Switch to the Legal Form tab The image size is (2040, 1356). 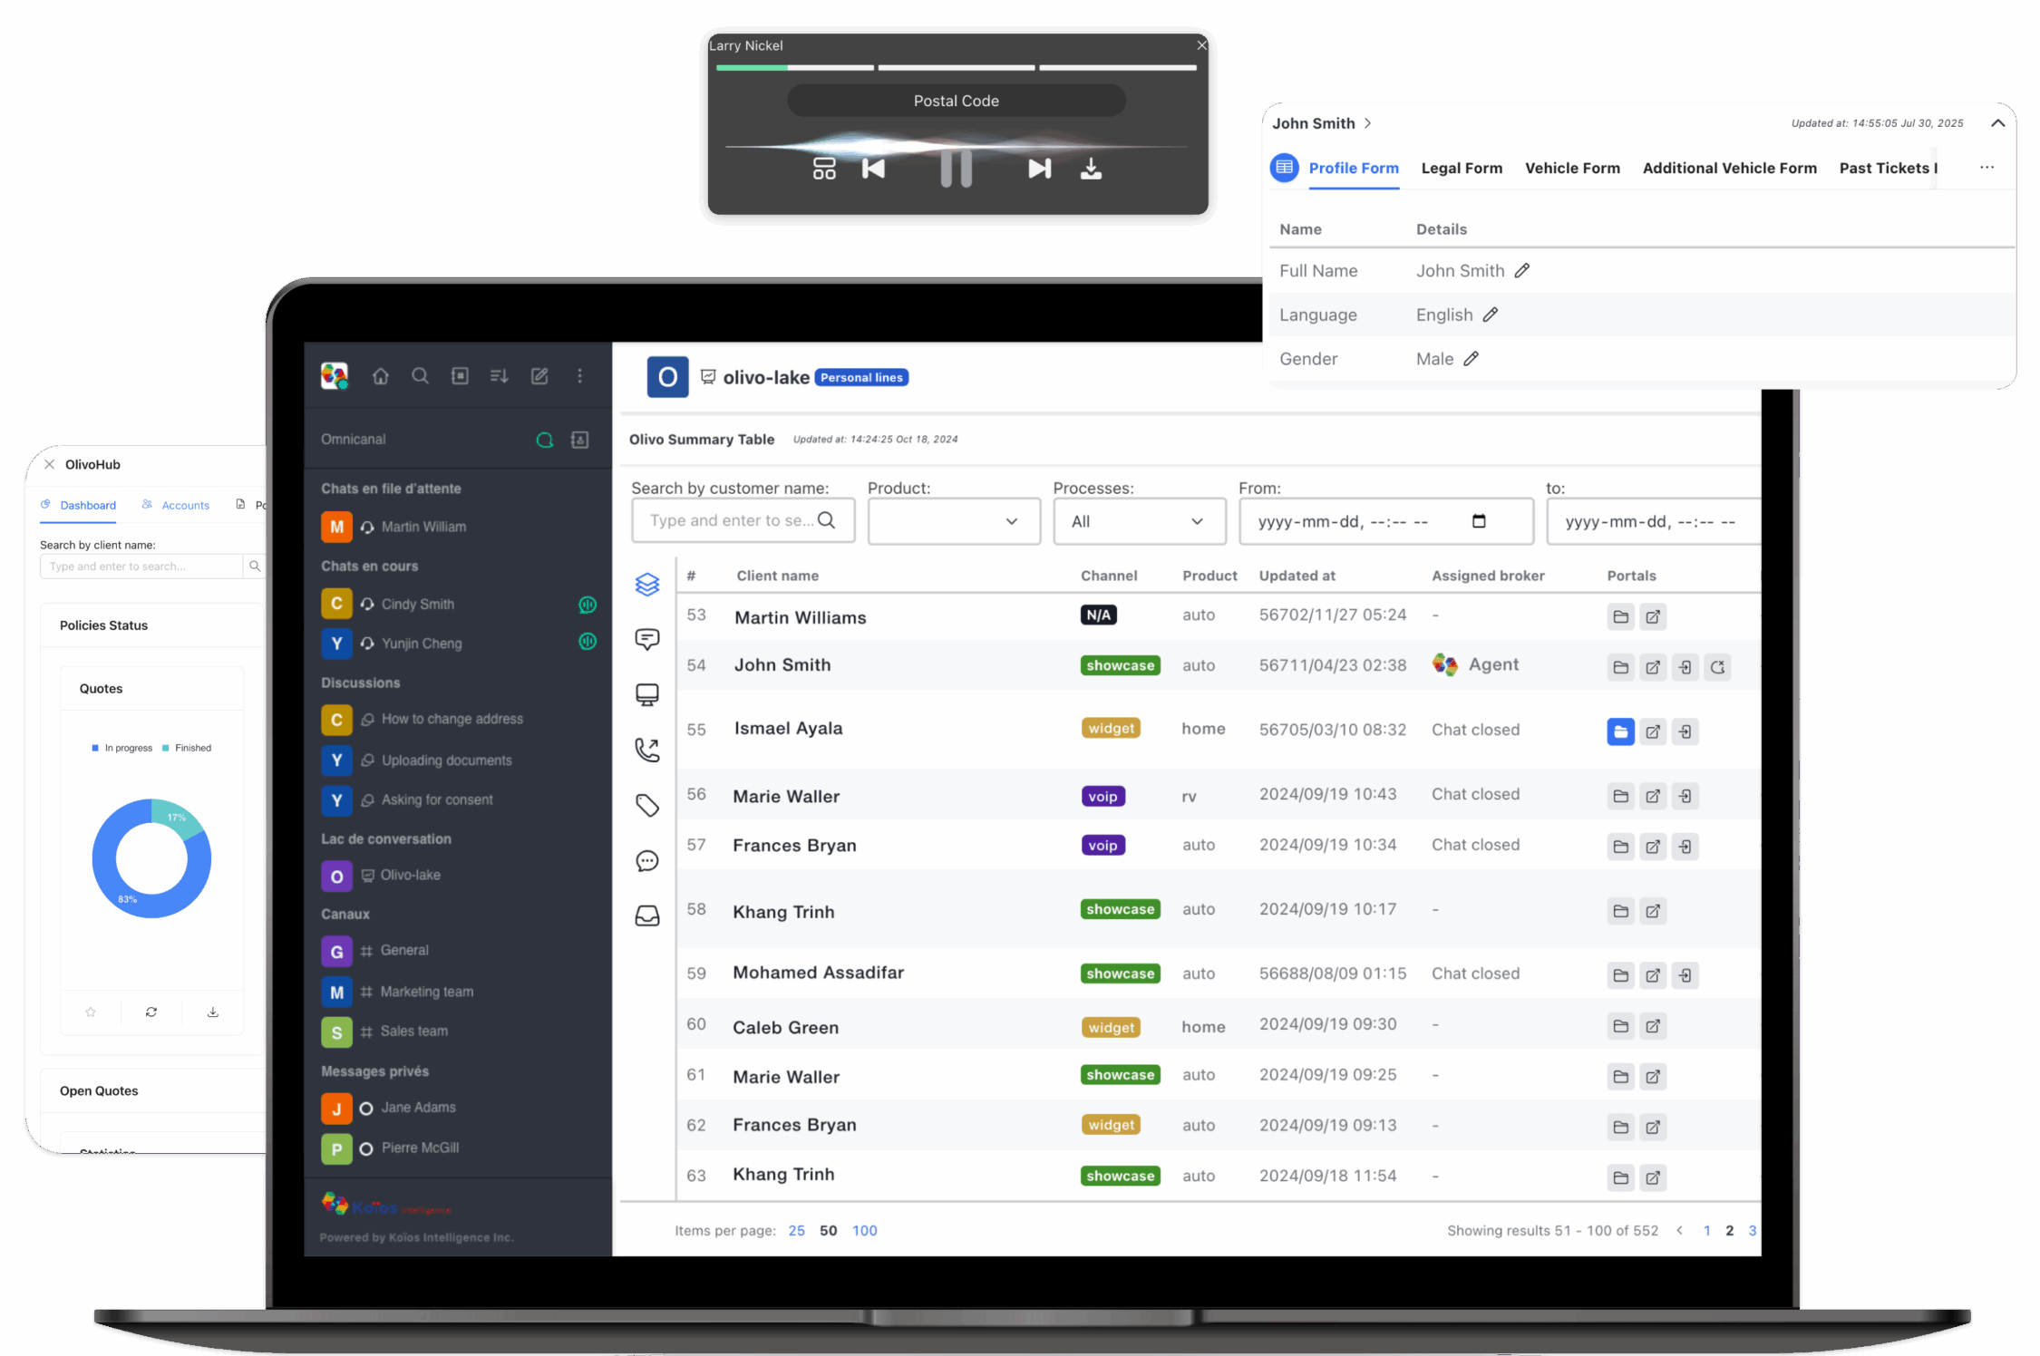pos(1462,168)
